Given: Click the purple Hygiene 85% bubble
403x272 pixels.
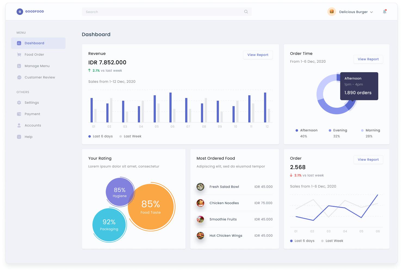Looking at the screenshot, I should coord(120,192).
